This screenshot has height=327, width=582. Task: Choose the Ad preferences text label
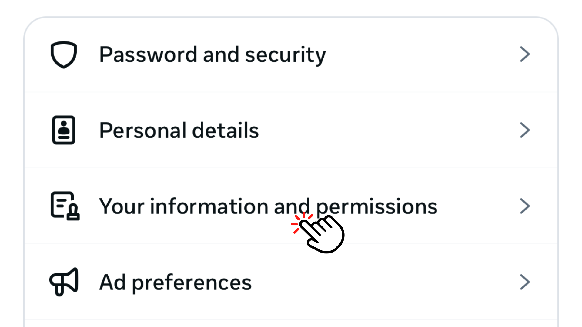[x=175, y=282]
